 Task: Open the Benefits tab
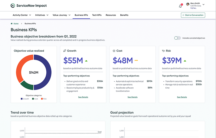tap(124, 15)
